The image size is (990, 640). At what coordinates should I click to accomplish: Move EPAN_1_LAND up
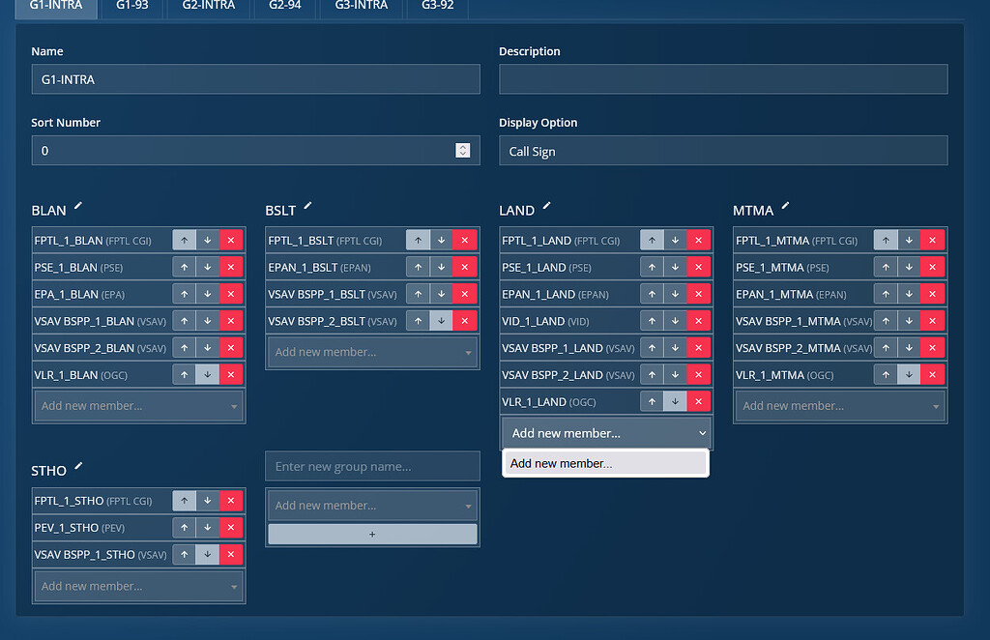[x=652, y=294]
